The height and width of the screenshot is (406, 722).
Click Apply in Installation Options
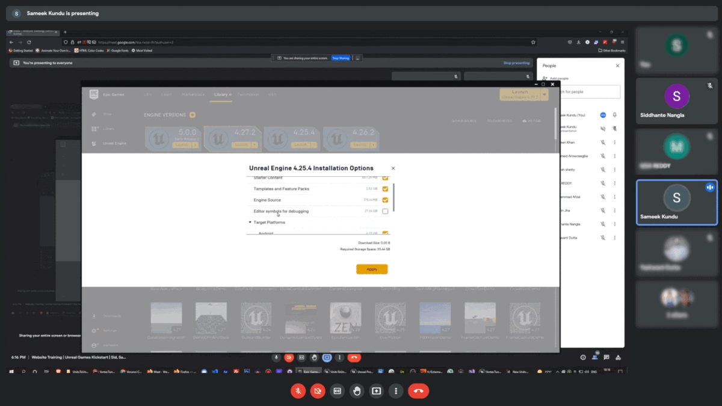[372, 269]
